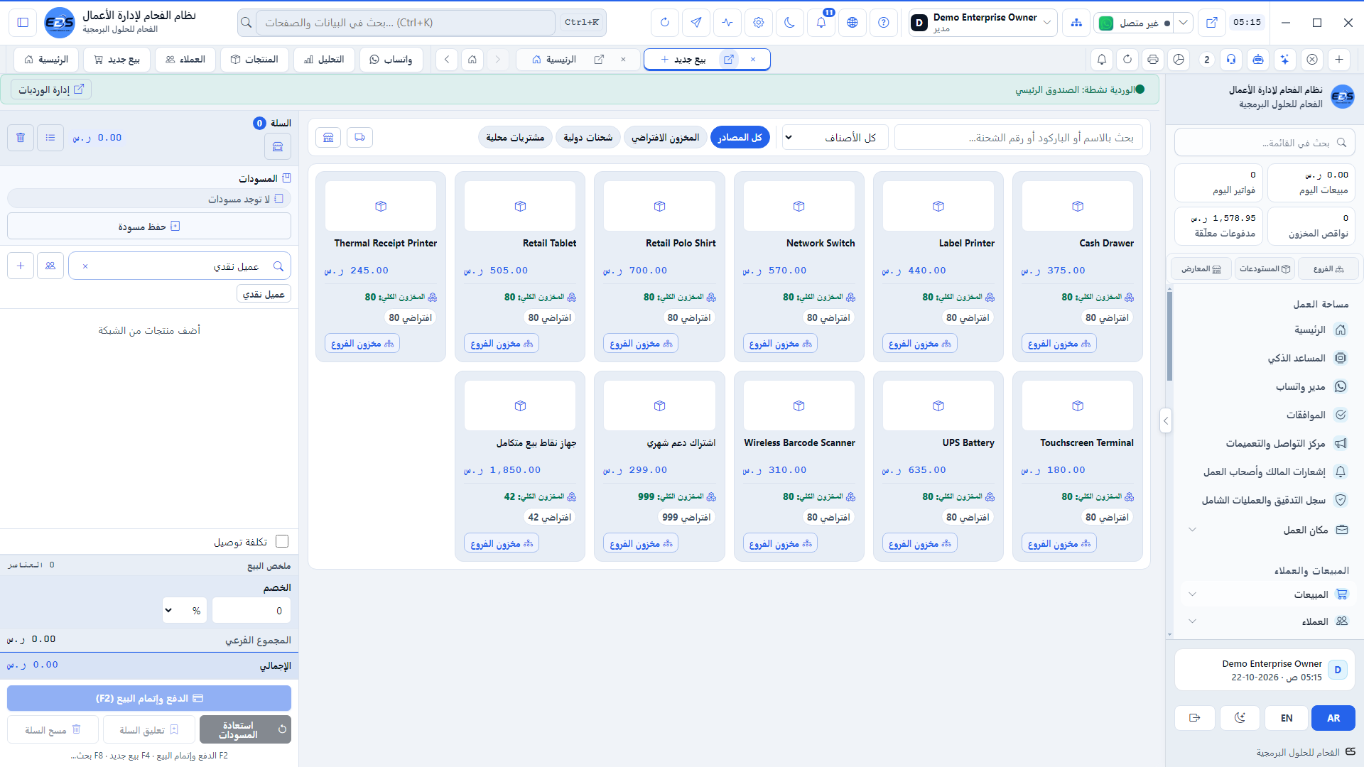The height and width of the screenshot is (767, 1364).
Task: Click the trash icon to empty cart
Action: tap(21, 138)
